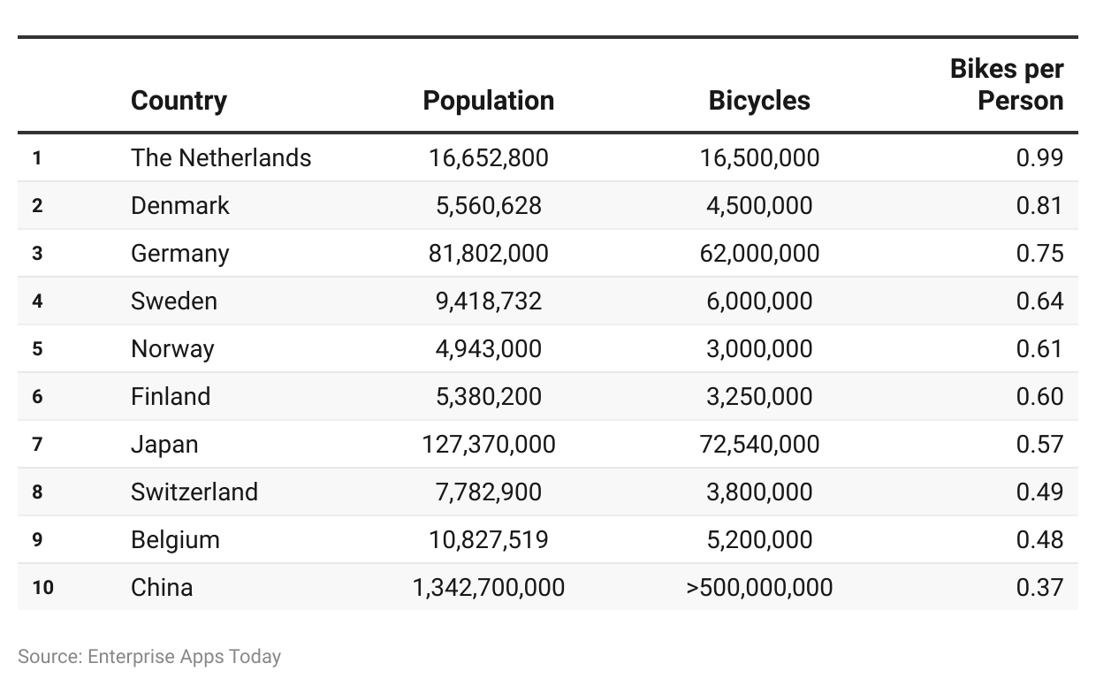Image resolution: width=1096 pixels, height=686 pixels.
Task: Click the Country column header
Action: click(179, 101)
